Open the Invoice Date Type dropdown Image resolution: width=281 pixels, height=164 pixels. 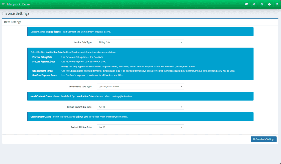point(140,42)
